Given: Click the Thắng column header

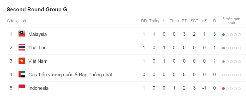Looking at the screenshot, I should pyautogui.click(x=155, y=21).
